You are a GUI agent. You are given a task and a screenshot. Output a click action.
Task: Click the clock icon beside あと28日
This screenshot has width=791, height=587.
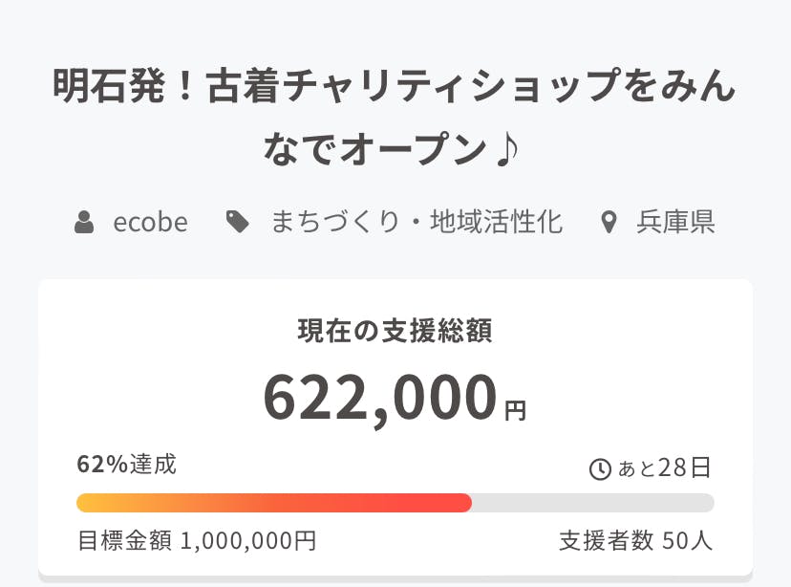coord(600,469)
